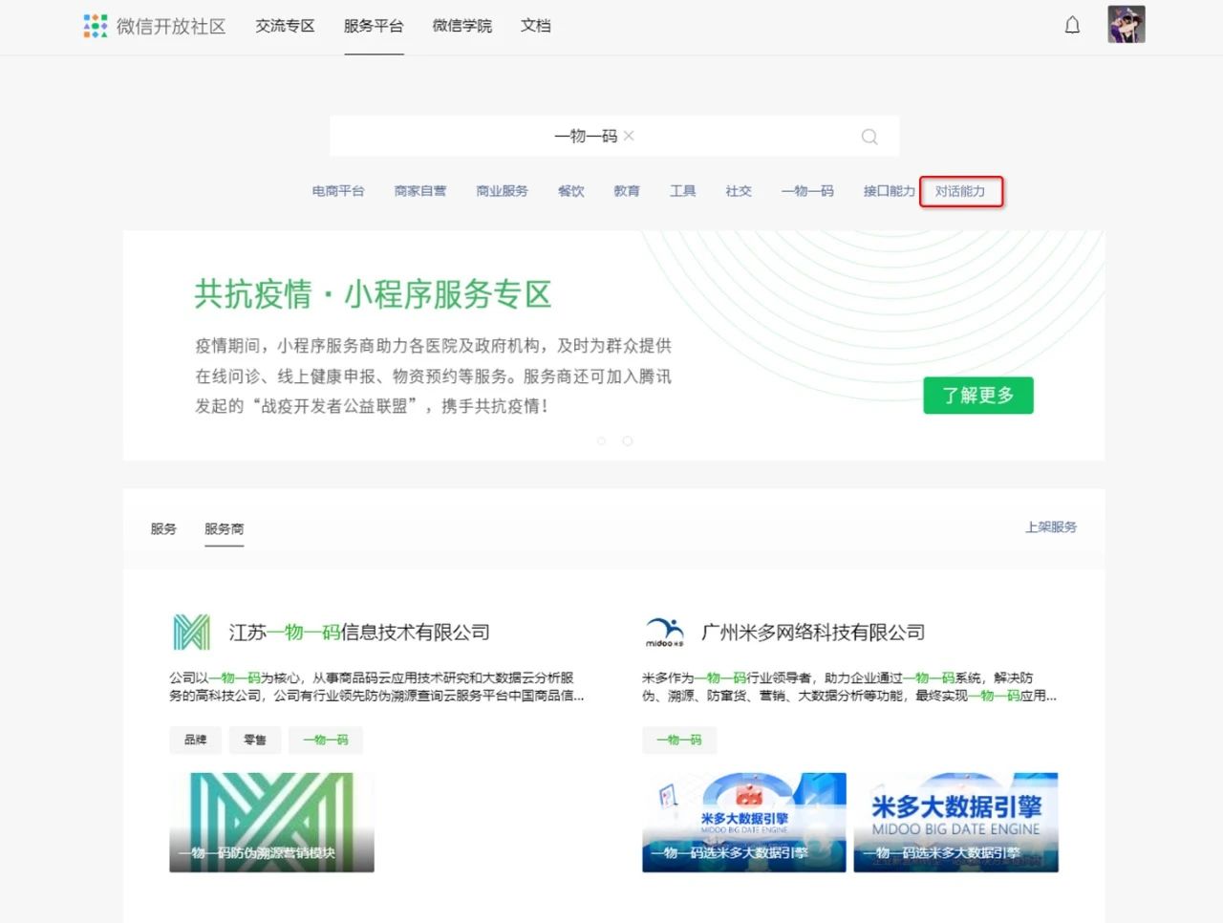Click 江苏 company description text

click(x=376, y=686)
